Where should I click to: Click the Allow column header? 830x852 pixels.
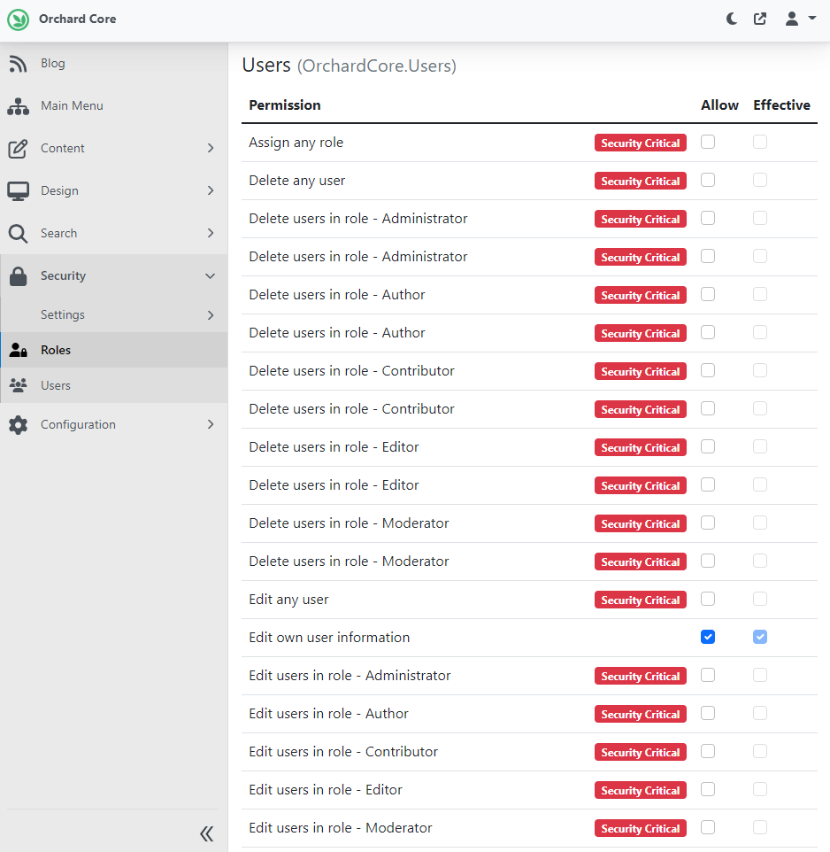(x=719, y=105)
